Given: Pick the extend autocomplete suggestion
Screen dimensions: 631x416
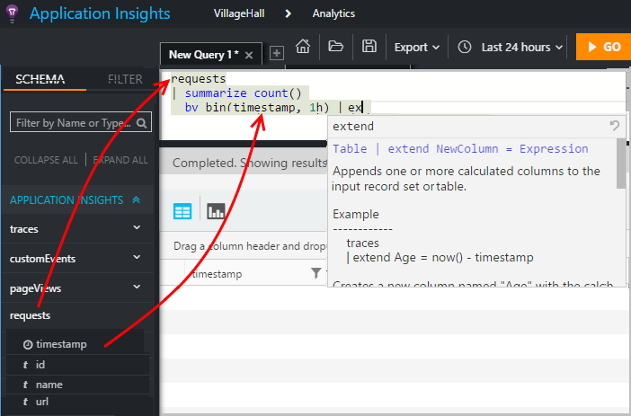Looking at the screenshot, I should pos(353,127).
